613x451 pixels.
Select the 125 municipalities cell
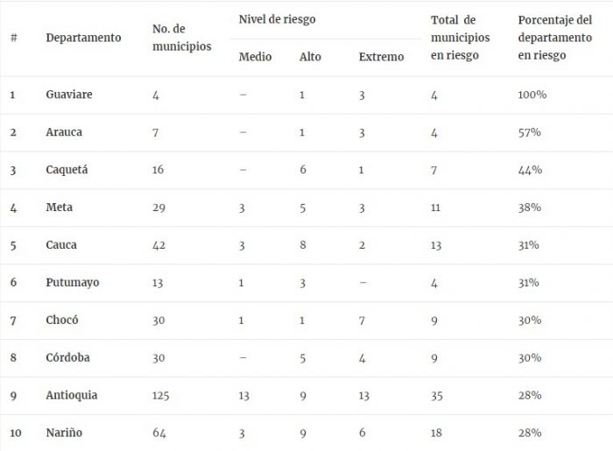(161, 396)
